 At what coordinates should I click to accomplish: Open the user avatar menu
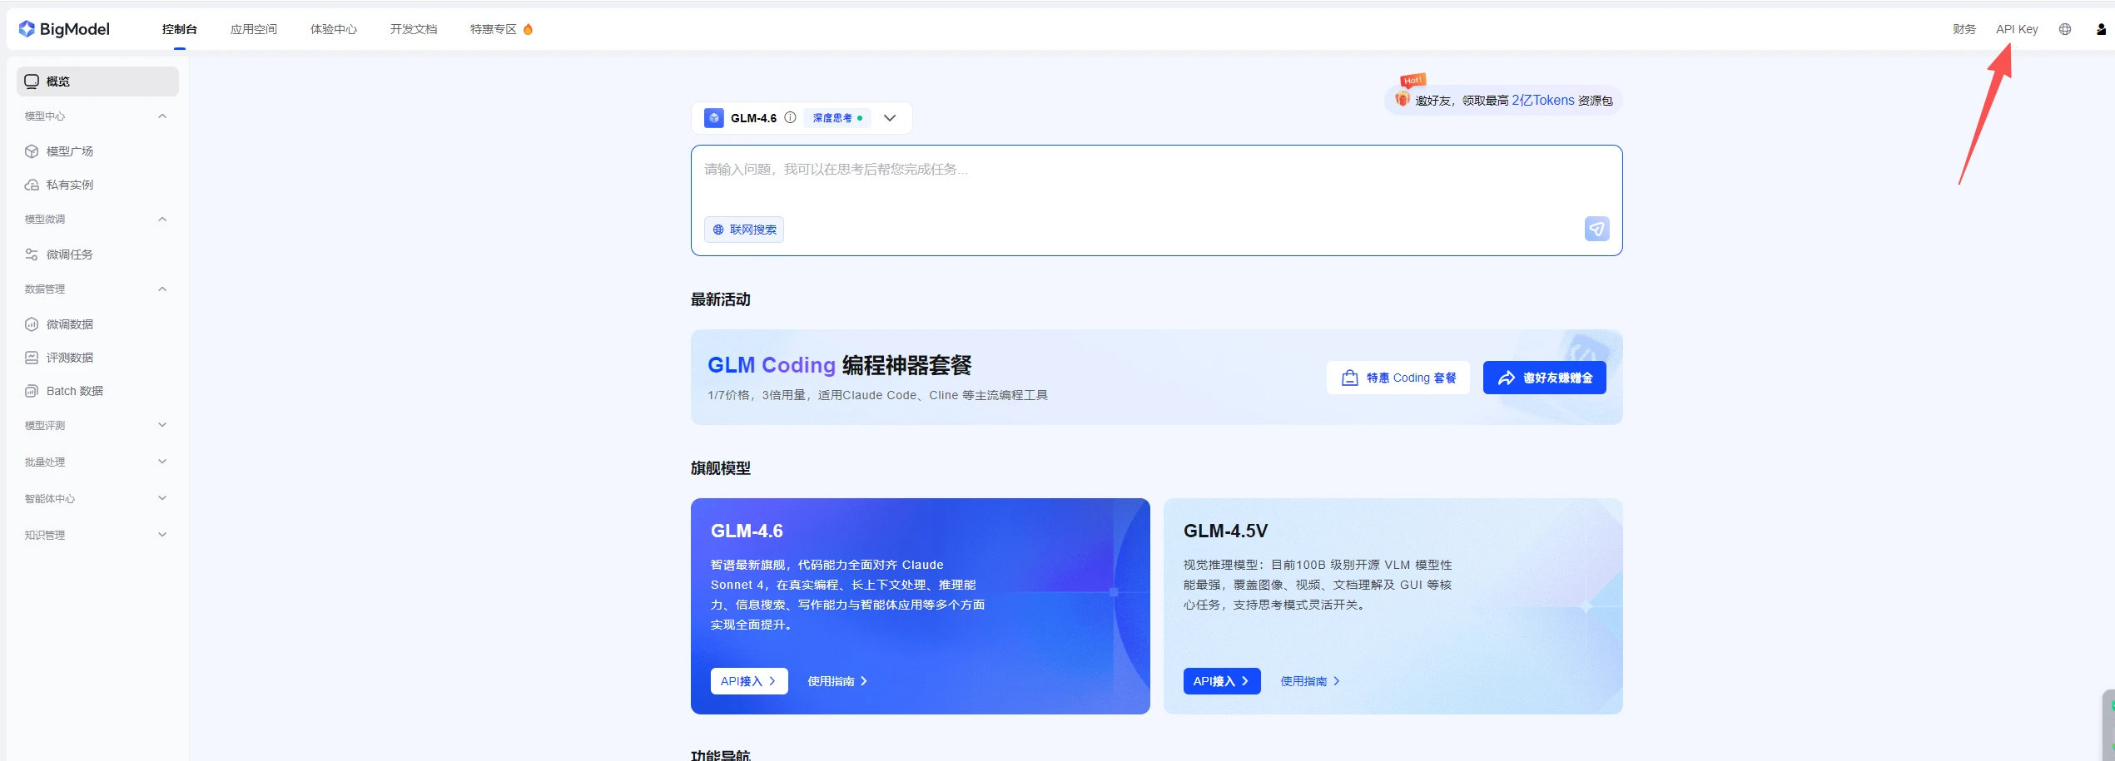click(x=2099, y=28)
